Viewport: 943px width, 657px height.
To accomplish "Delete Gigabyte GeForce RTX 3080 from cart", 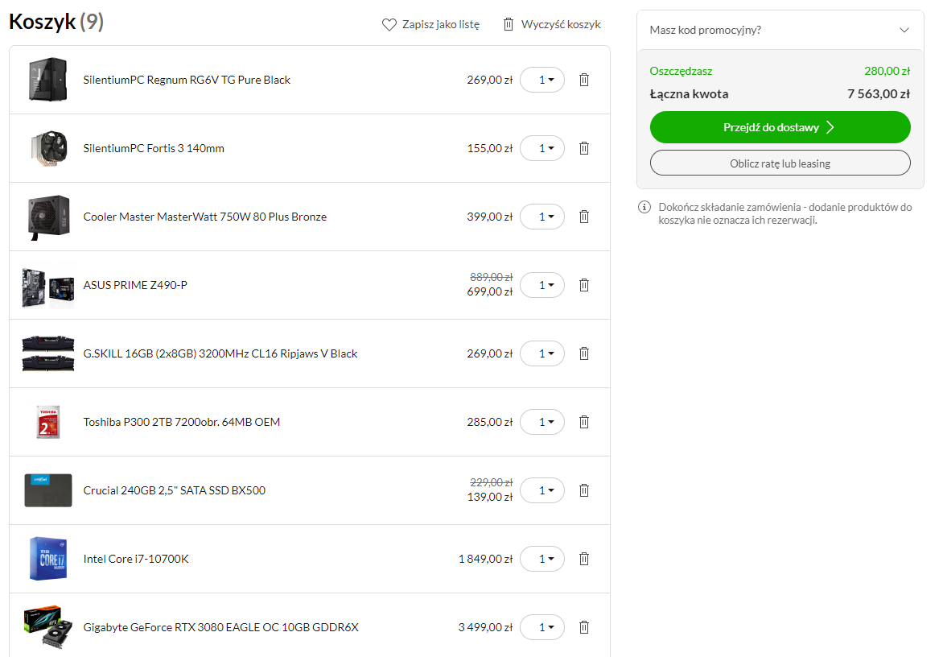I will point(583,627).
